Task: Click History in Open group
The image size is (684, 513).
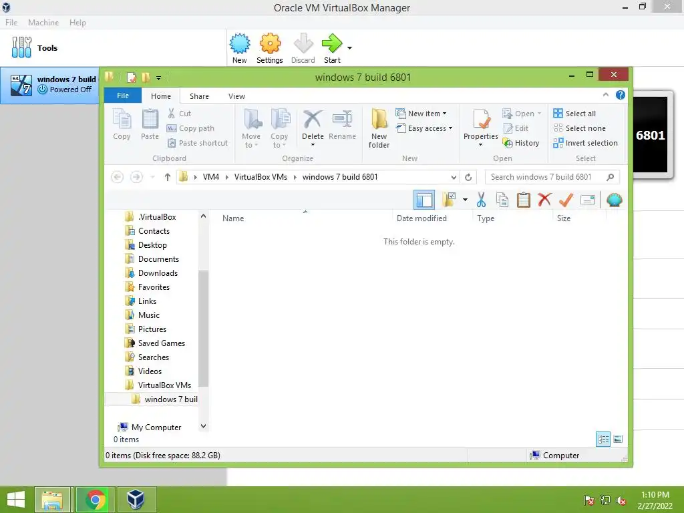Action: 521,143
